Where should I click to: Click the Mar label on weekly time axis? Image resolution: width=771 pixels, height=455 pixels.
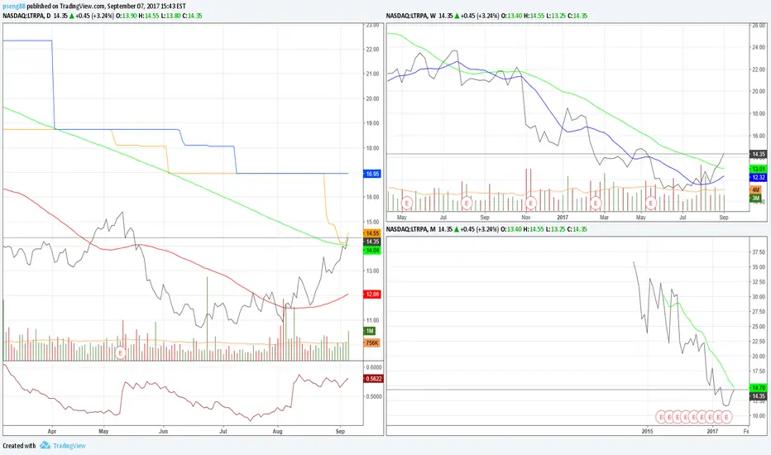click(x=604, y=217)
